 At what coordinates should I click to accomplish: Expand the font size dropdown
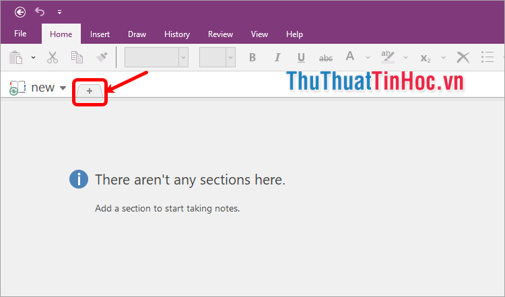230,57
